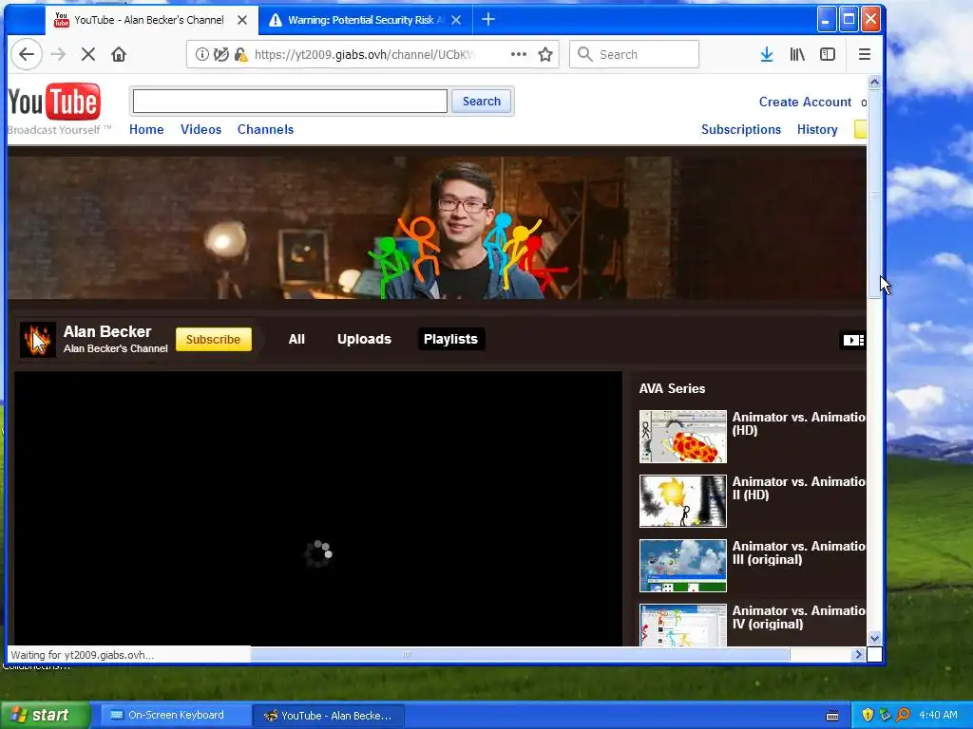Click Animator vs. Animation II (HD) title
The height and width of the screenshot is (729, 973).
[798, 488]
